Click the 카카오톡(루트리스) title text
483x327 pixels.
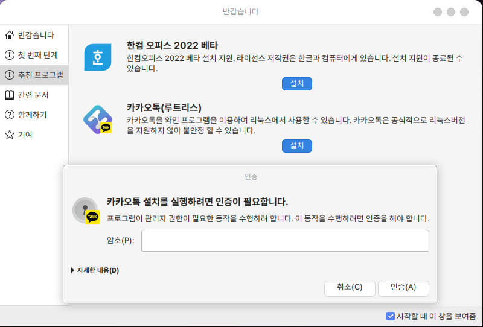tap(164, 107)
